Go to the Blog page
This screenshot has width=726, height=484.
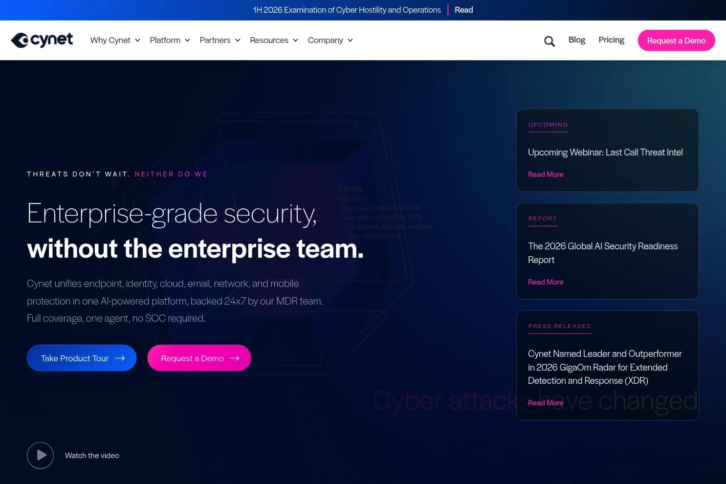point(577,40)
